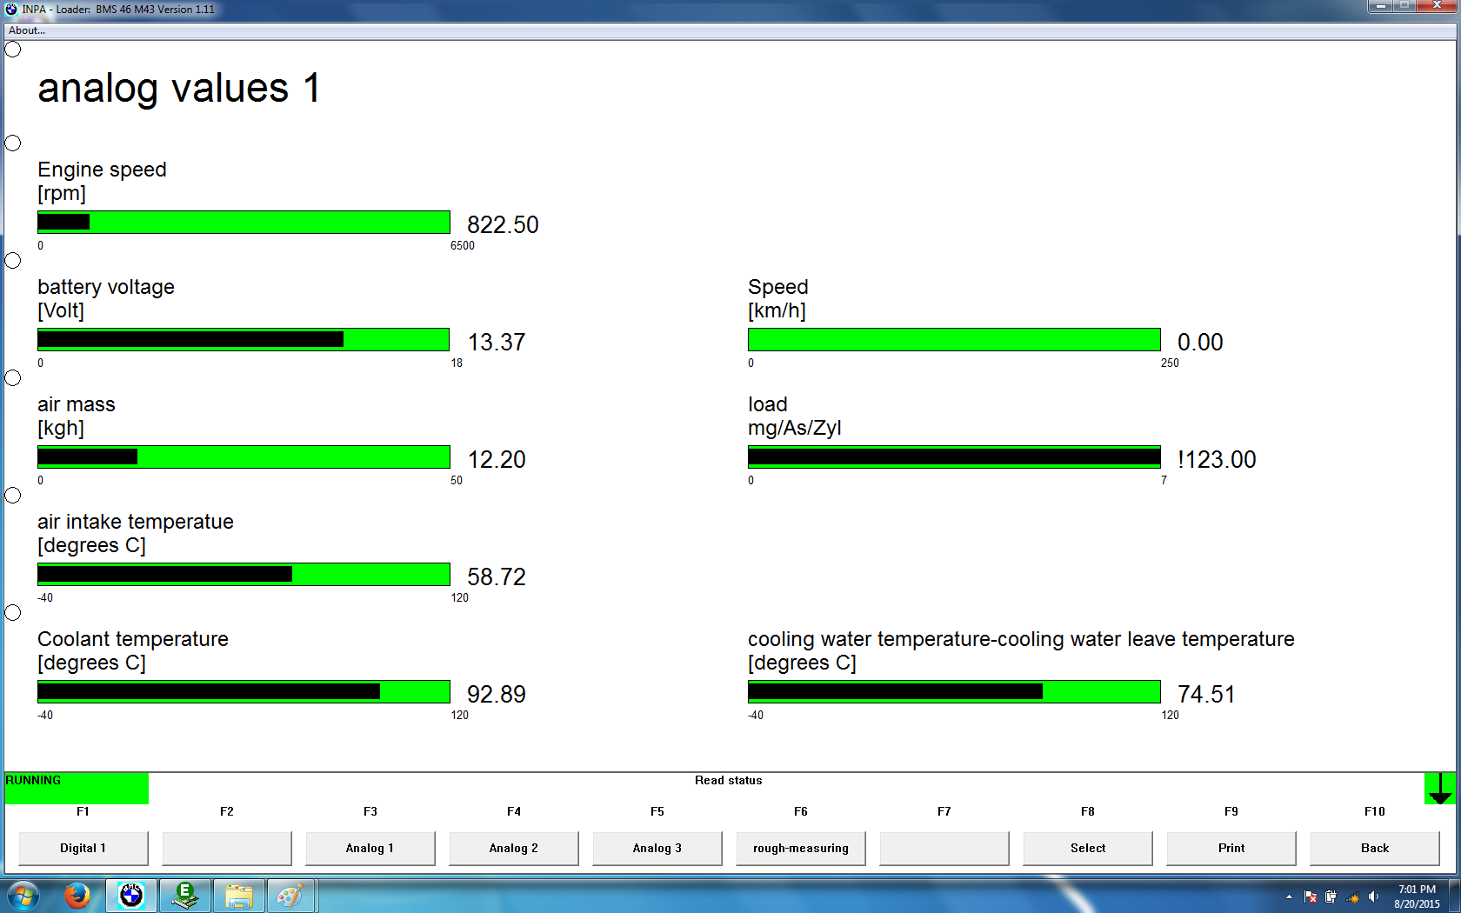The height and width of the screenshot is (913, 1461).
Task: Click the network signal tray icon
Action: tap(1352, 896)
